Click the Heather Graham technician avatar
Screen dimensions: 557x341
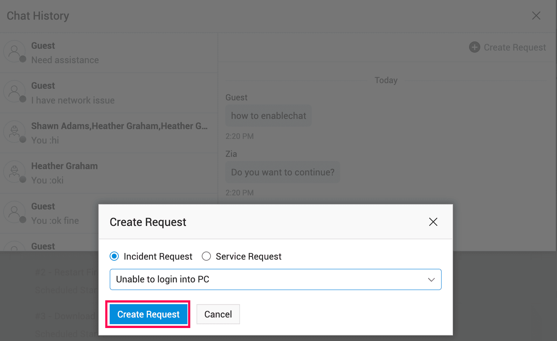pyautogui.click(x=14, y=172)
